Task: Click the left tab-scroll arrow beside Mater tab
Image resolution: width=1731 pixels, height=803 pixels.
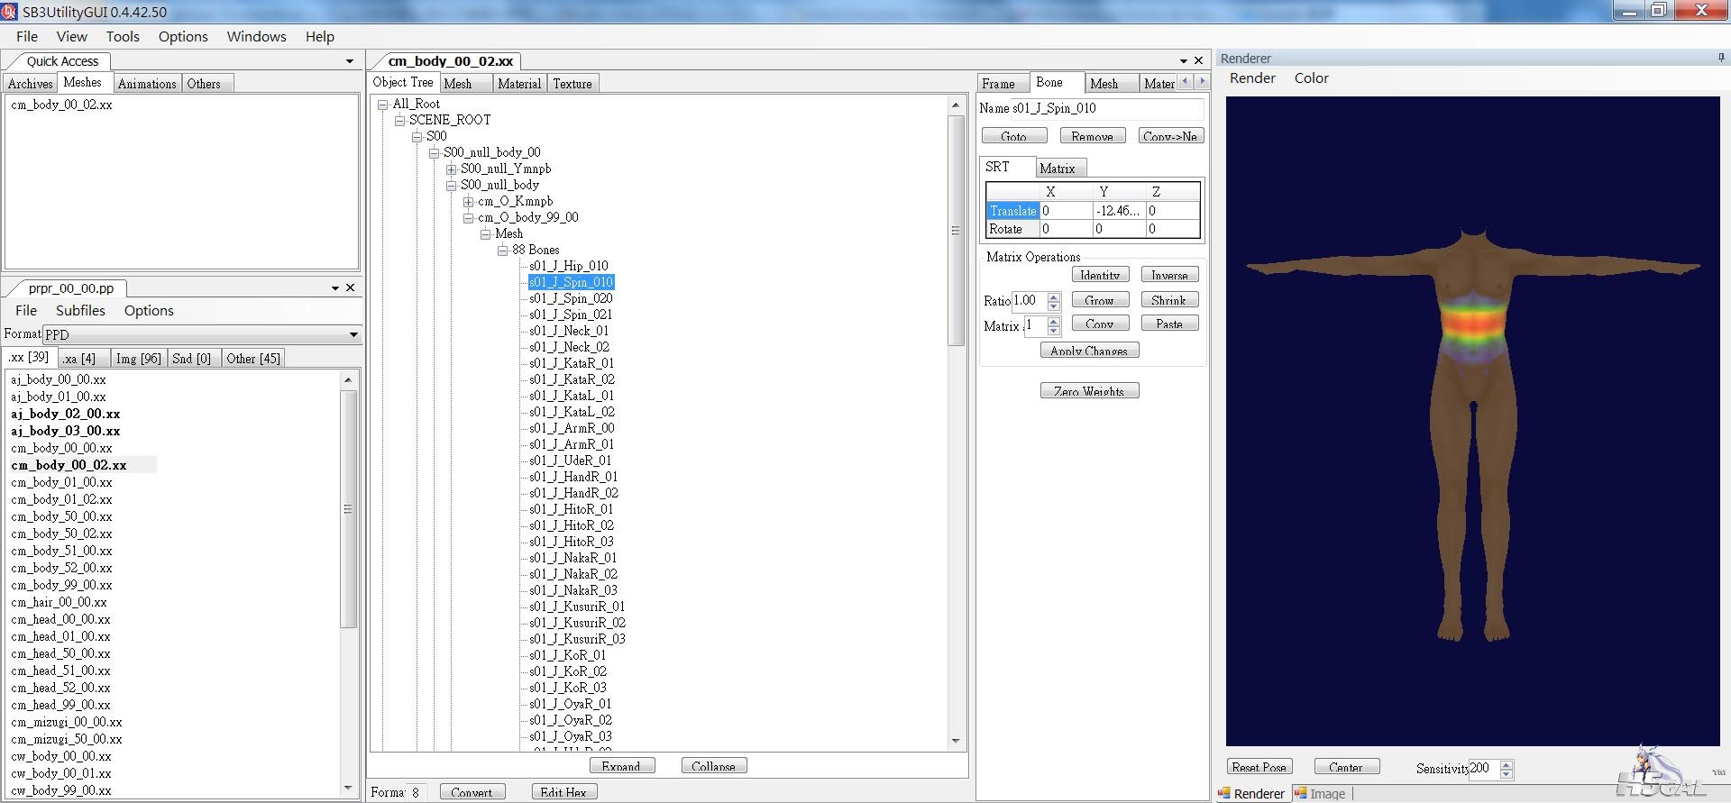Action: click(x=1185, y=81)
